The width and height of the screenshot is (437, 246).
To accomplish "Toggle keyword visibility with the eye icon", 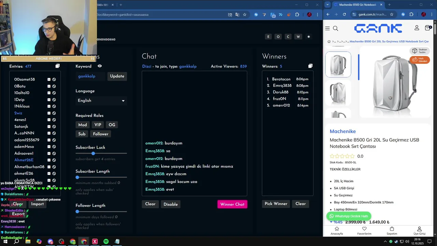I will click(x=100, y=66).
